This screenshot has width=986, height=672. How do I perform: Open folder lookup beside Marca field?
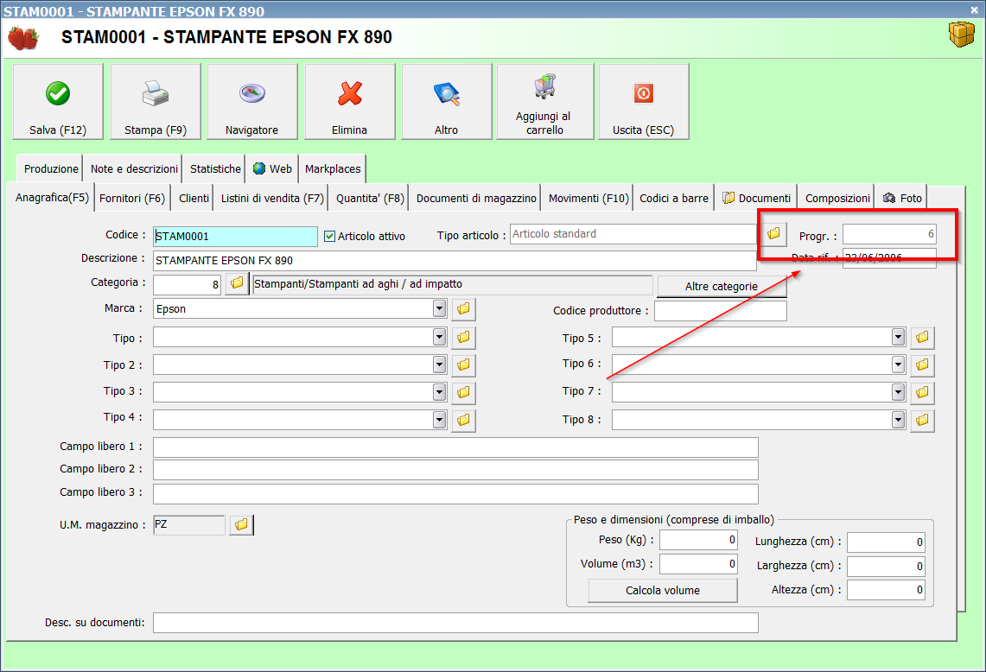463,308
